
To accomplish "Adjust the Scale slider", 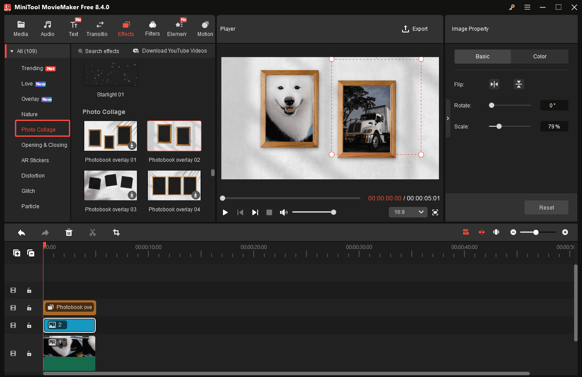I will [x=499, y=126].
